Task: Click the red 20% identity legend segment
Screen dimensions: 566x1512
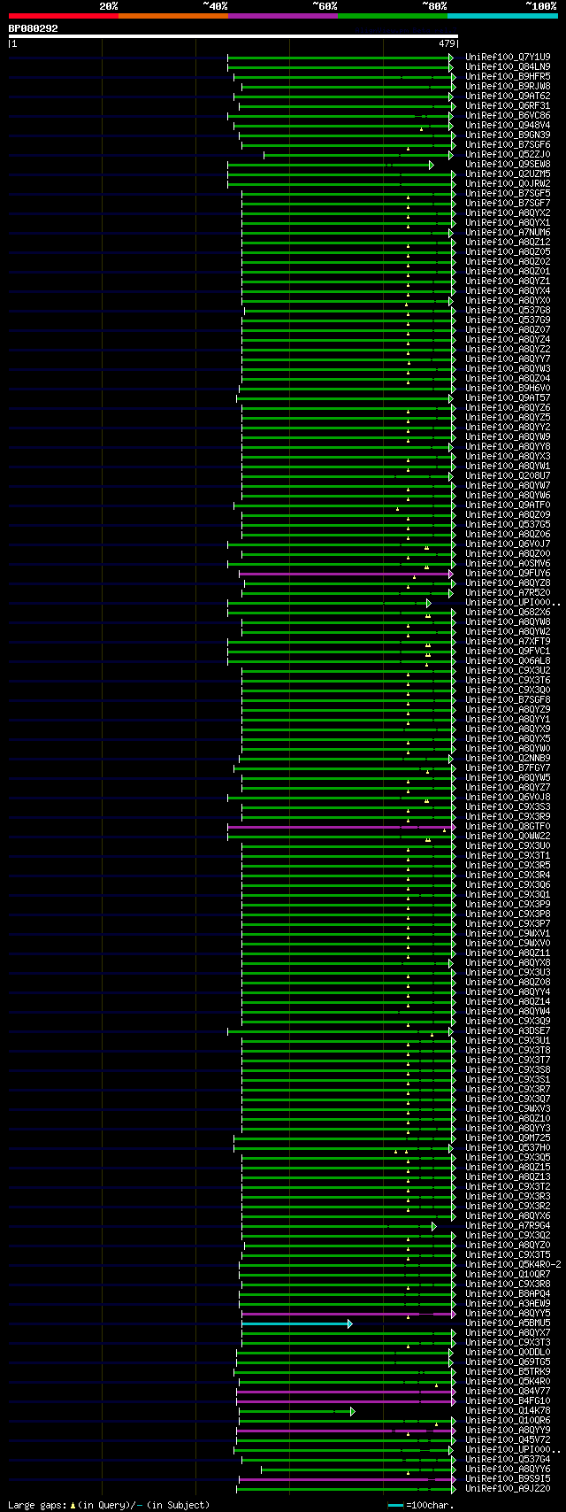Action: click(x=63, y=16)
